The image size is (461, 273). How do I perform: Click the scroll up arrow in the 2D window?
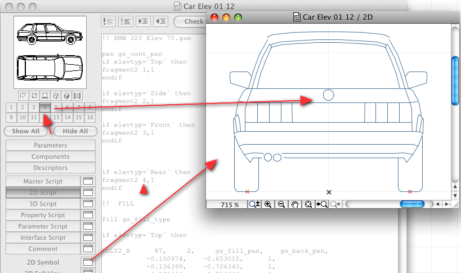[455, 186]
